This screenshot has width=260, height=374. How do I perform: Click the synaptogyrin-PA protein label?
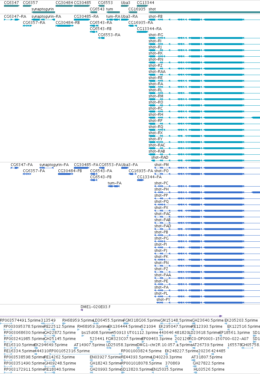54,165
